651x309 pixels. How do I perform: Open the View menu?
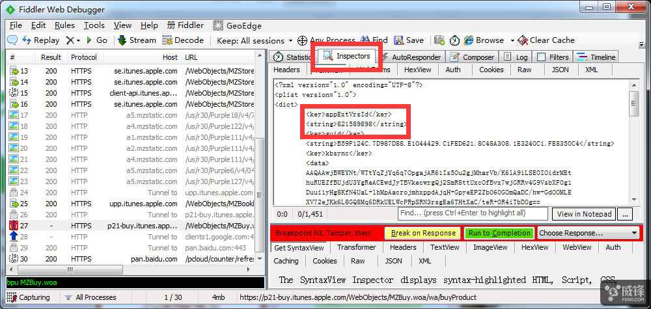122,25
